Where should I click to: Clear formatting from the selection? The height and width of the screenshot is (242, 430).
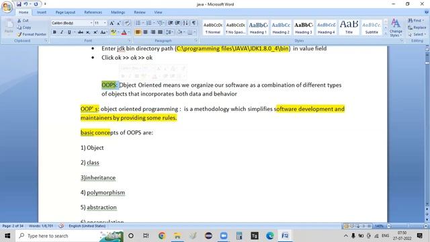click(127, 23)
